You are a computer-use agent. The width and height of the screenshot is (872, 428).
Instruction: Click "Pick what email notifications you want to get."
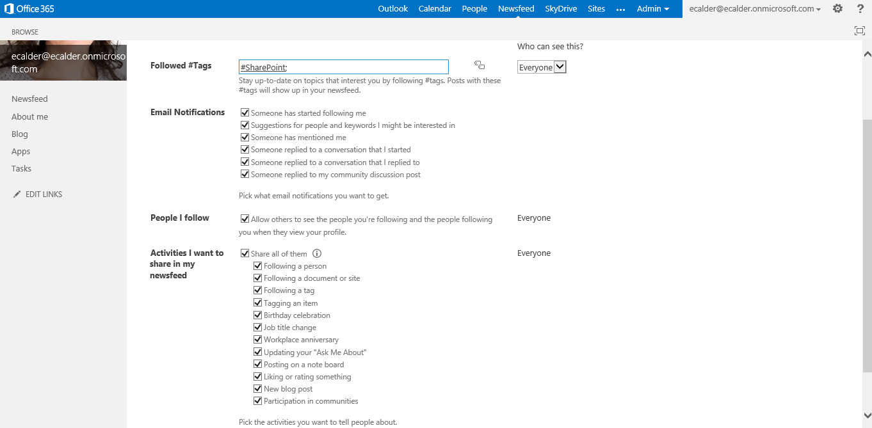tap(314, 195)
